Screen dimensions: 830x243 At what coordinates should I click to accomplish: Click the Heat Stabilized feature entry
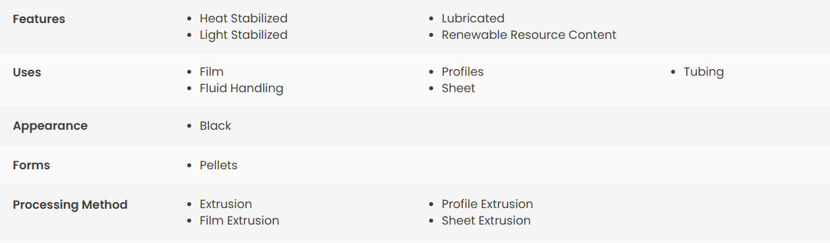(x=243, y=18)
